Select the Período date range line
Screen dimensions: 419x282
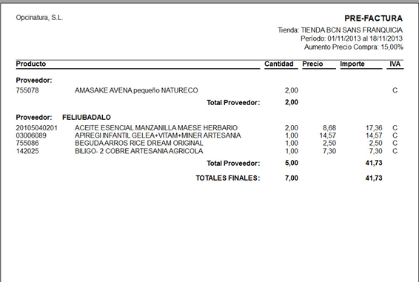tap(352, 38)
